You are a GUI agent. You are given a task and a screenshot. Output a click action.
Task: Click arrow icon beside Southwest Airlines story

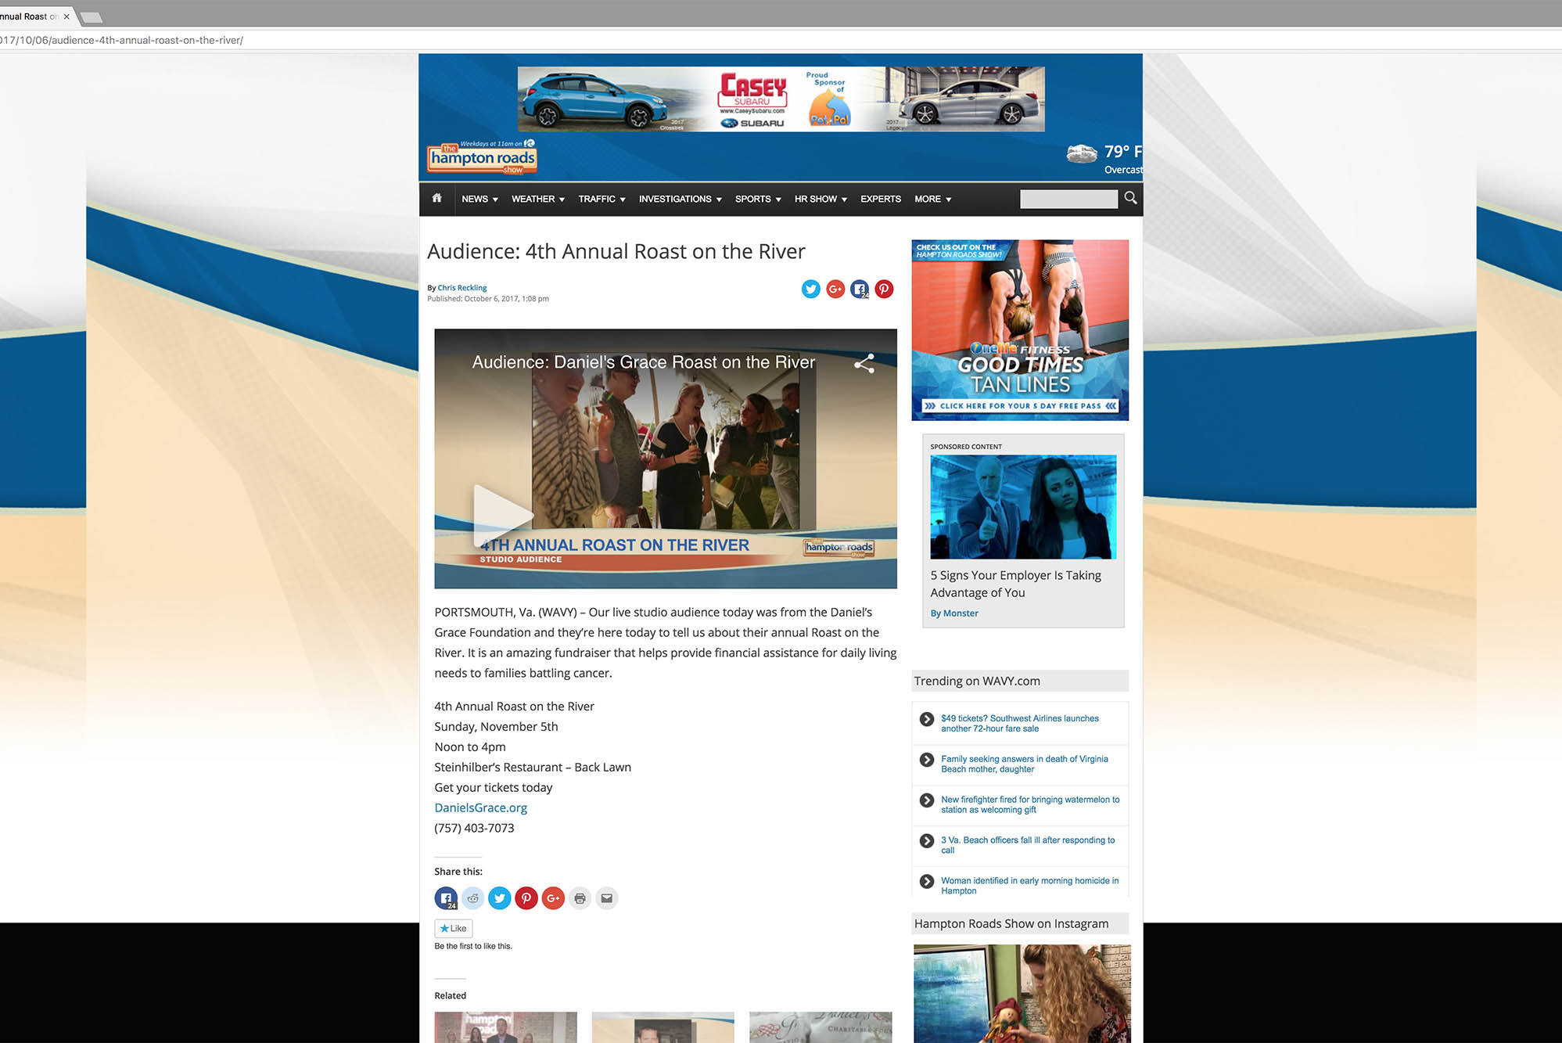pos(927,719)
